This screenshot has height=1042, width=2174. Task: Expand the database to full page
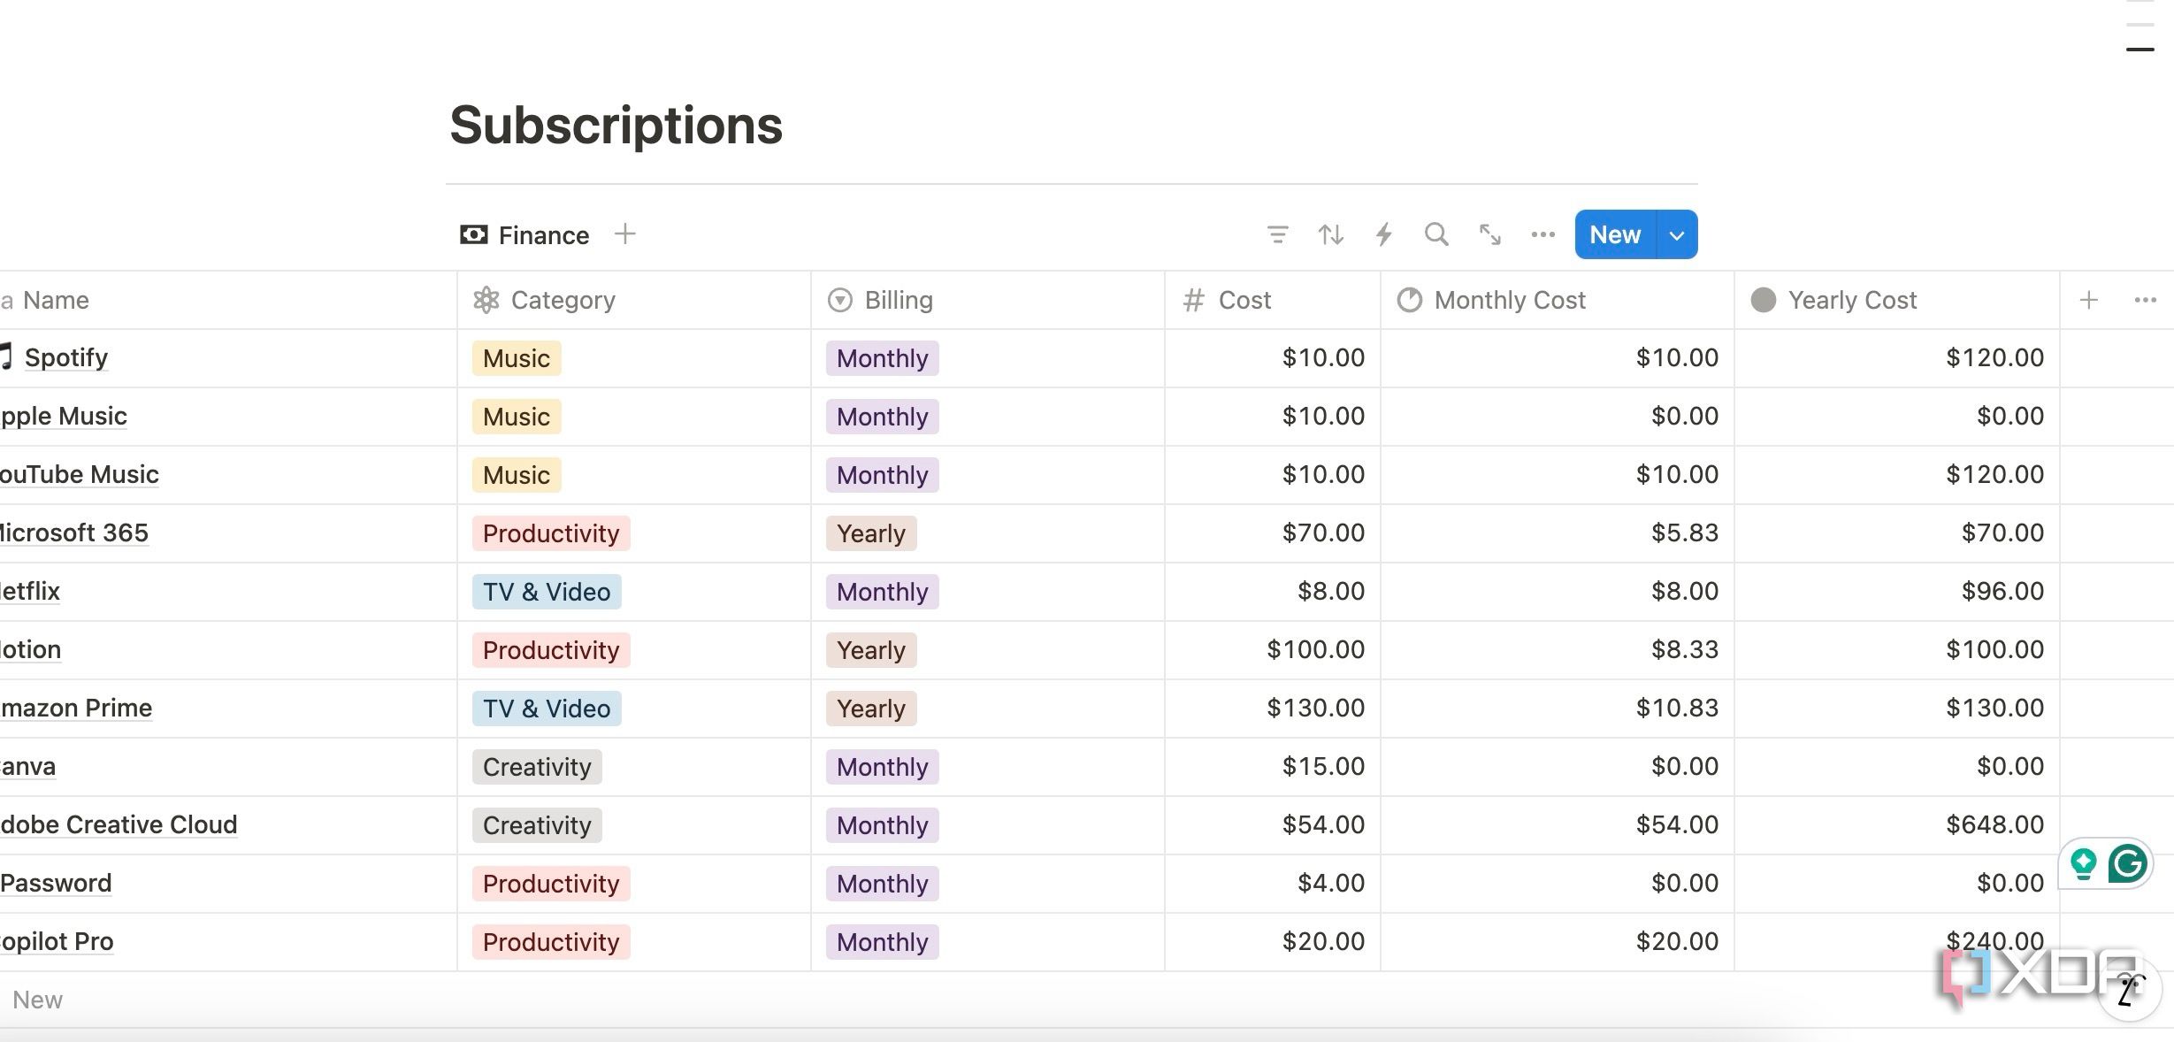(x=1489, y=234)
